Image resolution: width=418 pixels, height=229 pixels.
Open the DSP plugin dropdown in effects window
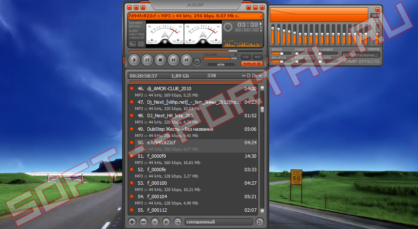pyautogui.click(x=361, y=55)
